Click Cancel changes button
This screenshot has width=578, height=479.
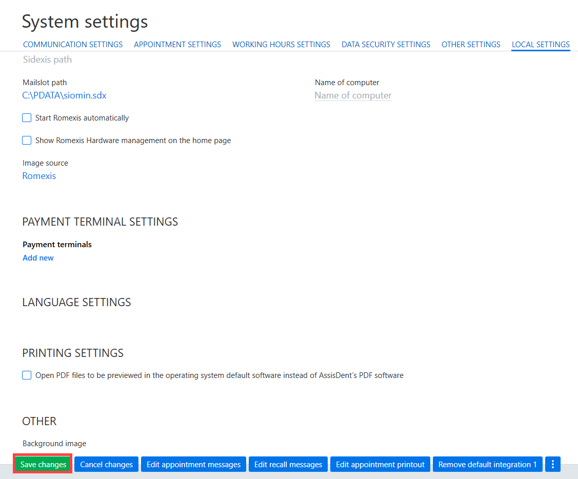tap(106, 464)
